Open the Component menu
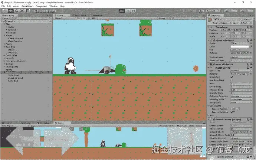The height and width of the screenshot is (160, 256). click(42, 6)
